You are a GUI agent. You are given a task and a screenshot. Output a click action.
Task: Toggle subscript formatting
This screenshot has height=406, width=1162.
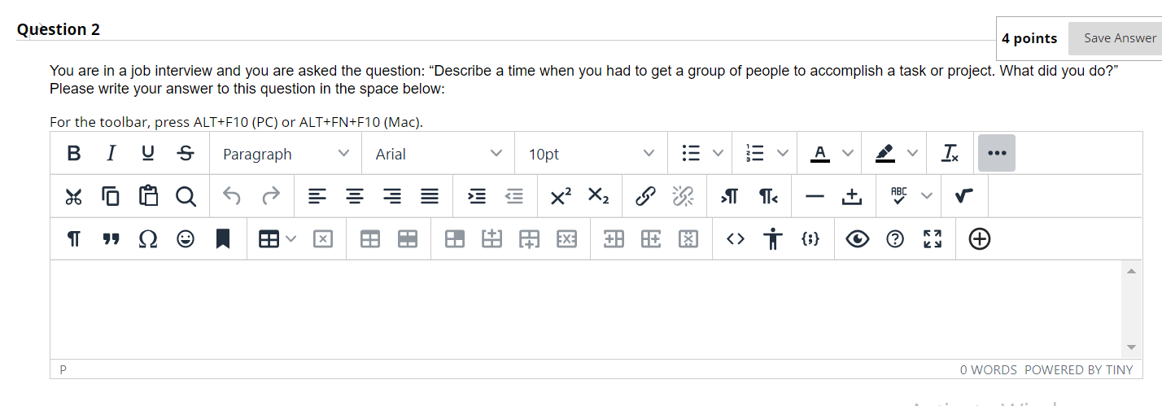tap(598, 196)
